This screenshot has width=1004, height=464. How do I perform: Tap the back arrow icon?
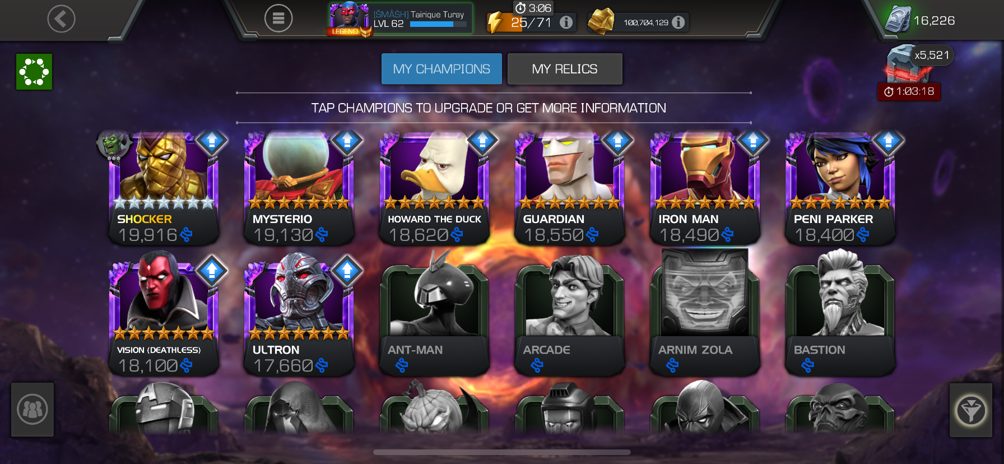click(x=61, y=19)
